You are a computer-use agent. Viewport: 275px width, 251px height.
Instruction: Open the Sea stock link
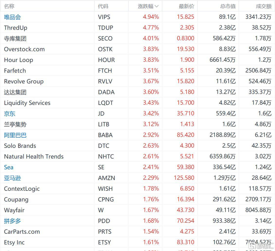[x=9, y=167]
